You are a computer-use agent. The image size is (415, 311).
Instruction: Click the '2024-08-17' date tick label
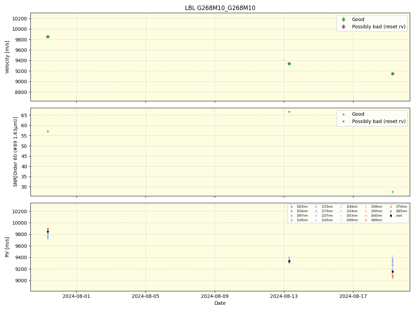[353, 296]
